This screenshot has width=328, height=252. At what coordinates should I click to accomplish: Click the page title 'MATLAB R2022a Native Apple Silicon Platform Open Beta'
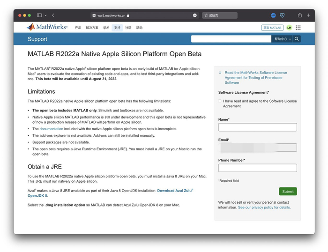tap(114, 54)
